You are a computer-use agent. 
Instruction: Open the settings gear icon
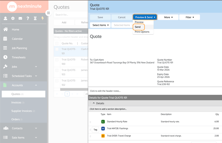(13, 18)
